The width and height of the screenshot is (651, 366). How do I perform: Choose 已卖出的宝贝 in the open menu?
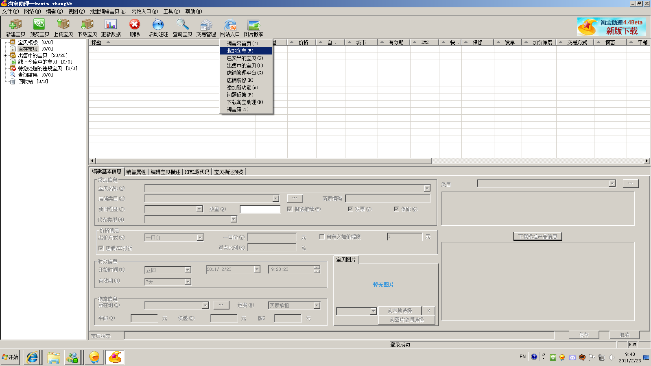(x=246, y=58)
